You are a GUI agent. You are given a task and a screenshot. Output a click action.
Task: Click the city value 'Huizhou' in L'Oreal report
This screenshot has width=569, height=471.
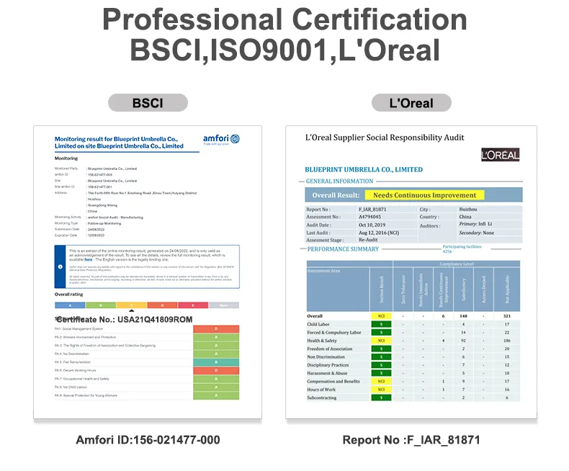tap(468, 210)
